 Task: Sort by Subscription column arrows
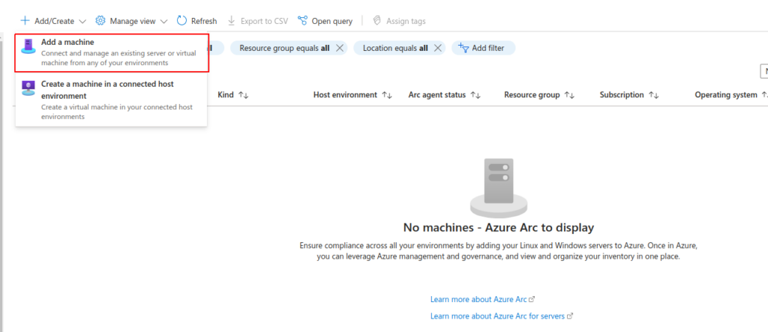653,95
